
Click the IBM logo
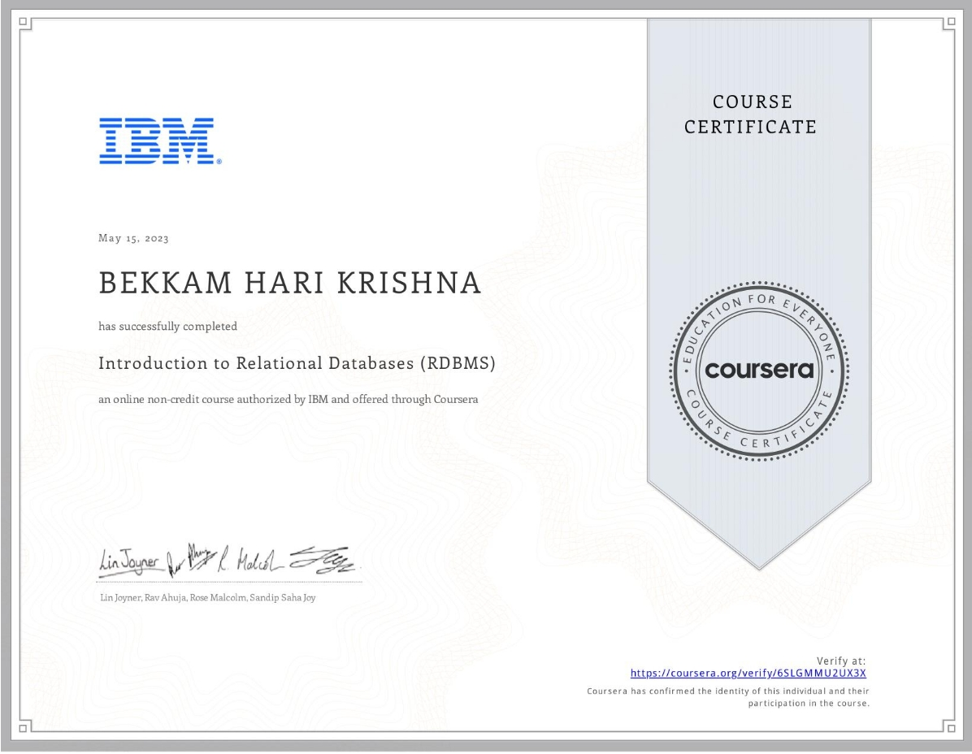(x=159, y=141)
